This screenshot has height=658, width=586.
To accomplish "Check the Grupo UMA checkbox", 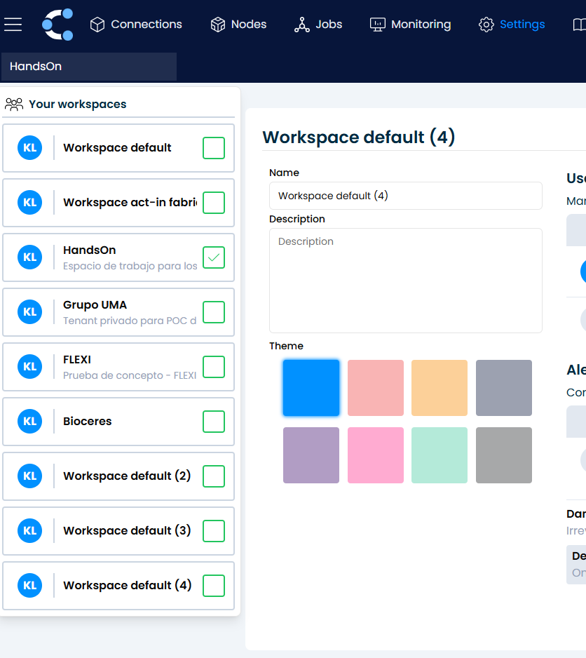I will point(214,311).
